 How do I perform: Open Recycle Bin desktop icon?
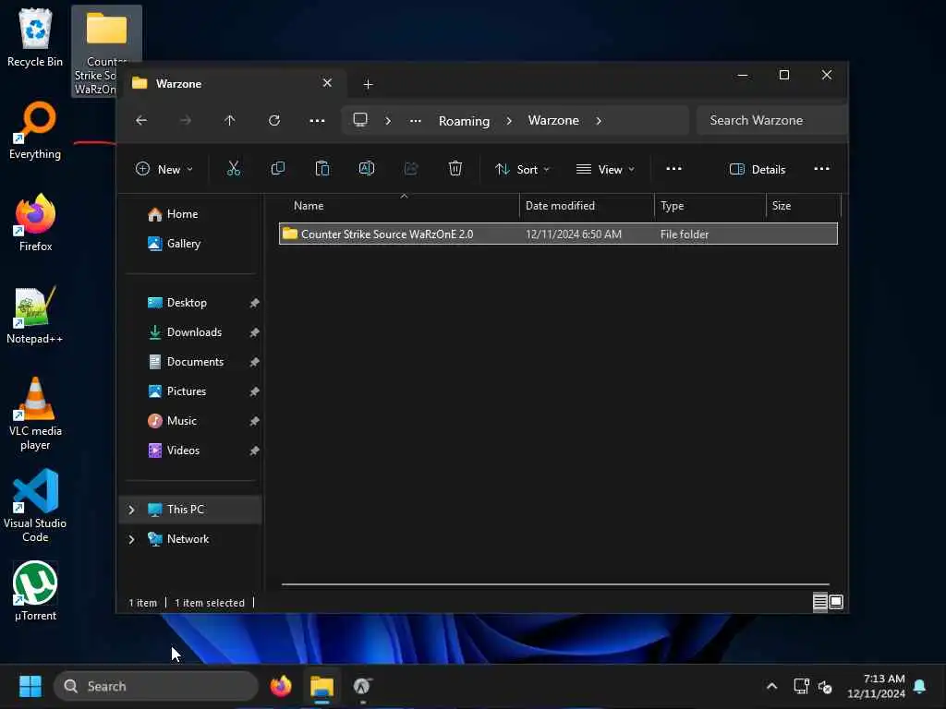pyautogui.click(x=35, y=37)
